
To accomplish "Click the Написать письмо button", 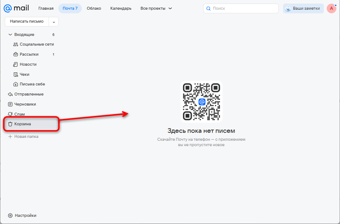I will click(27, 22).
